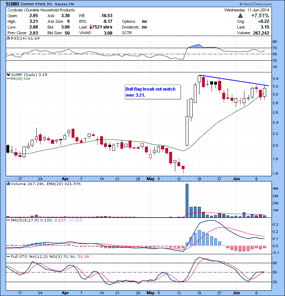
Task: Click the Apr label on the price date axis
Action: (65, 179)
